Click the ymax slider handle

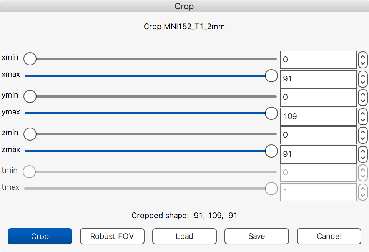point(271,113)
